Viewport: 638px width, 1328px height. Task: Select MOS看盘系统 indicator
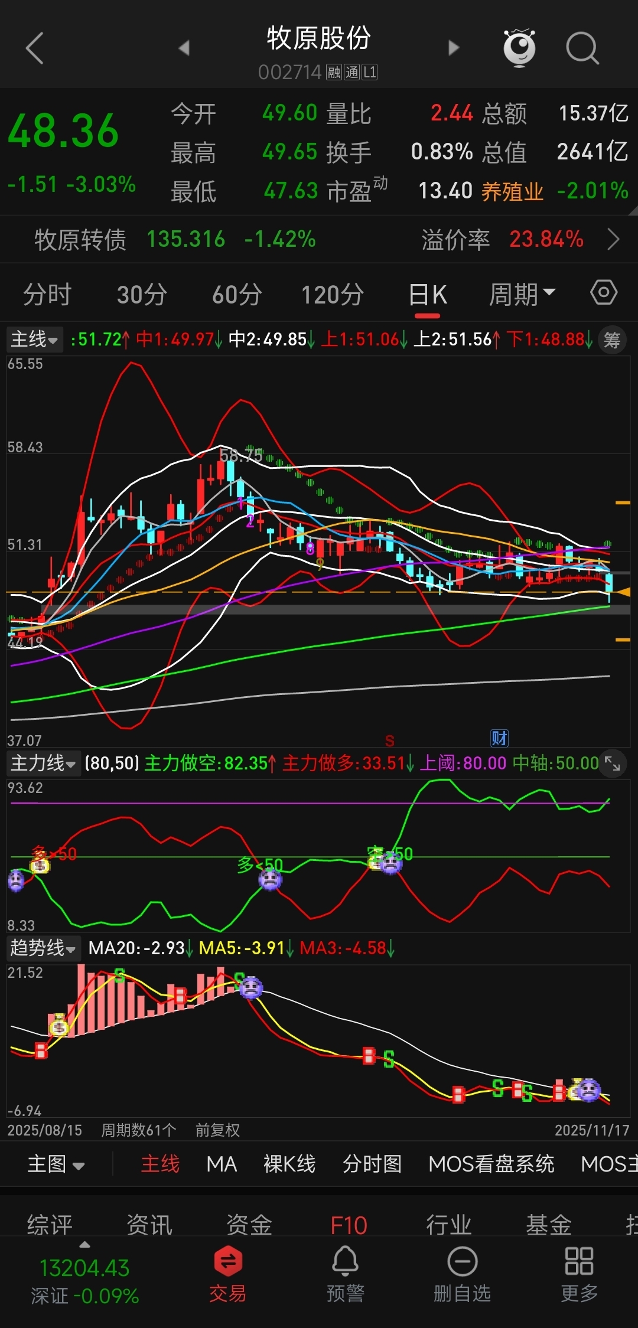point(491,1164)
